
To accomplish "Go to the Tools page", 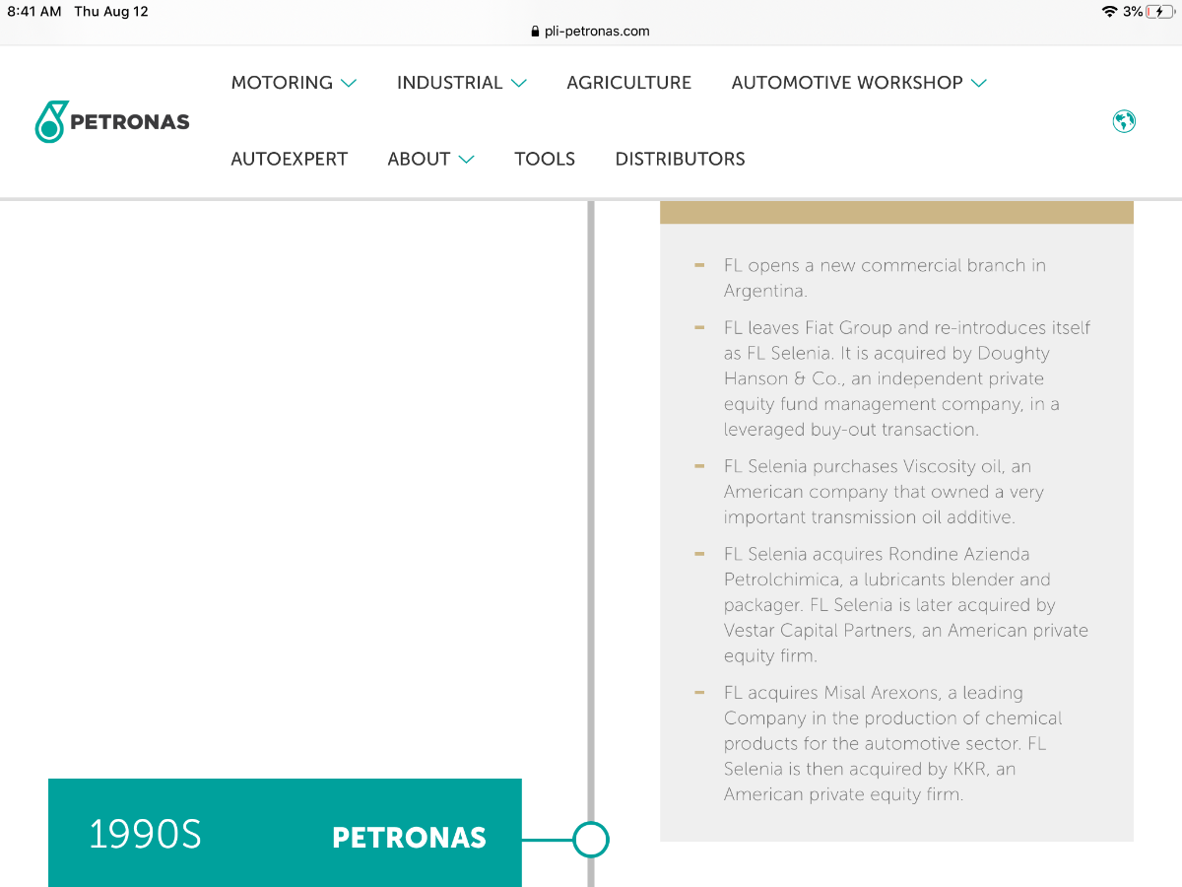I will point(544,159).
